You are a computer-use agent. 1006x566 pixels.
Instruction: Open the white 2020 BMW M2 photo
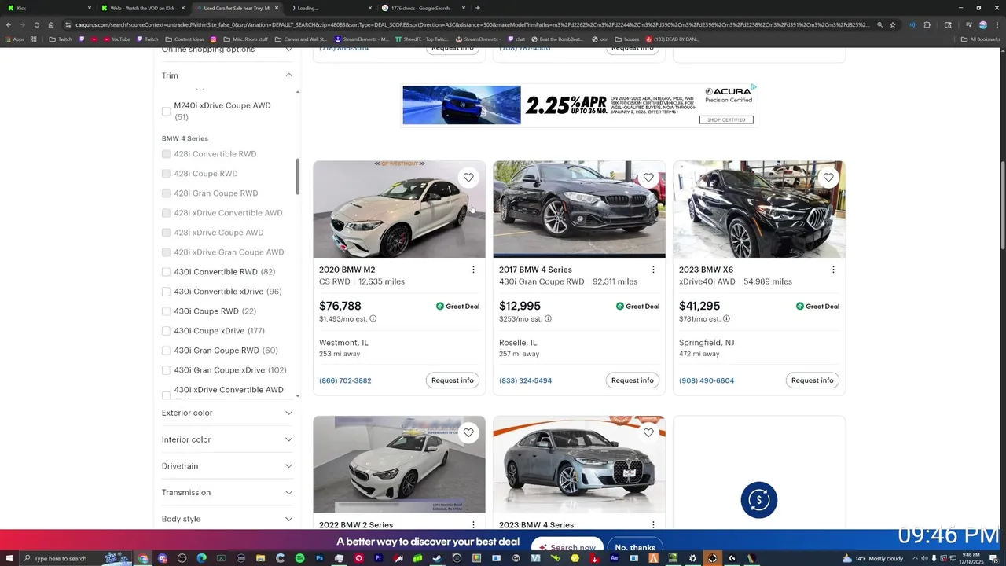[399, 209]
